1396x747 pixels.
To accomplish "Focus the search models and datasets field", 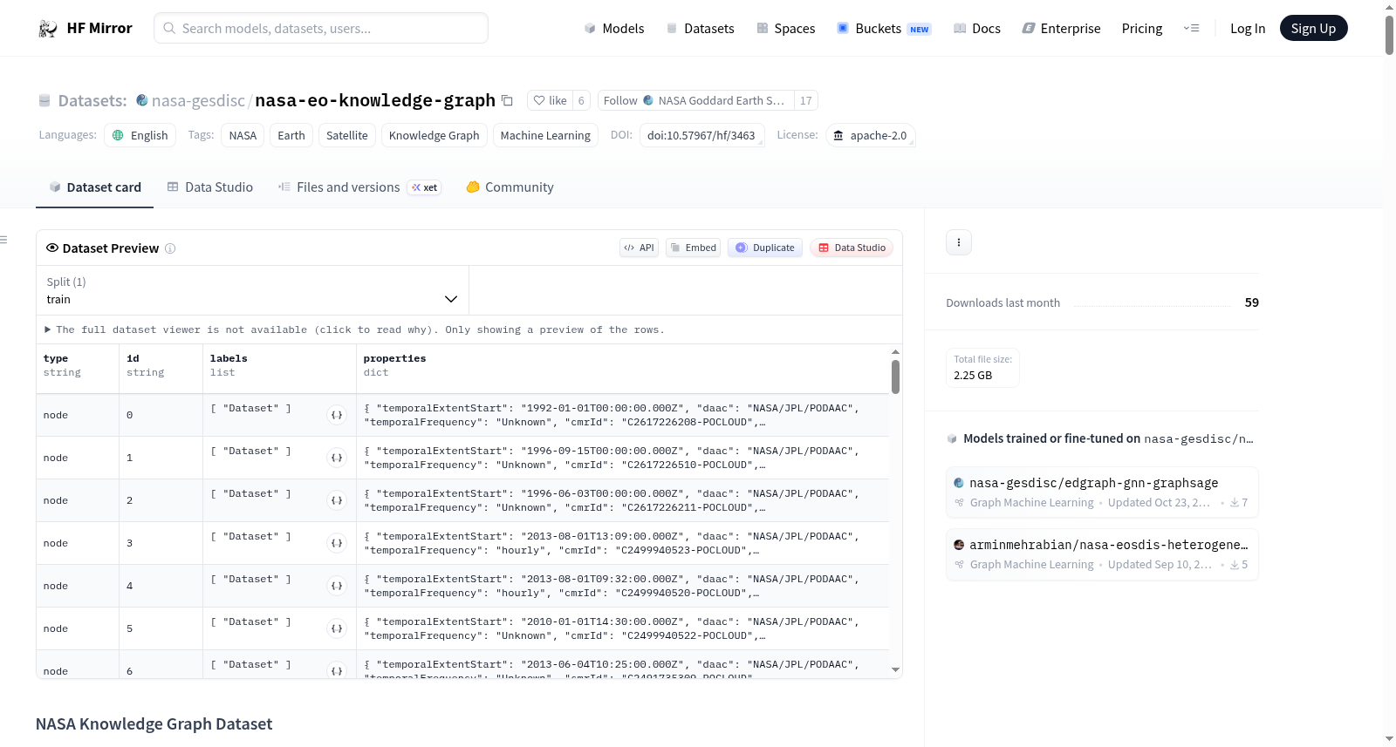I will click(x=321, y=28).
